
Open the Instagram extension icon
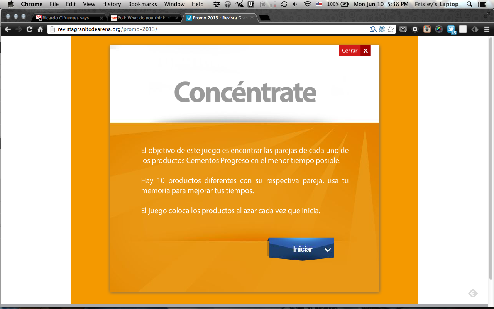(x=427, y=29)
